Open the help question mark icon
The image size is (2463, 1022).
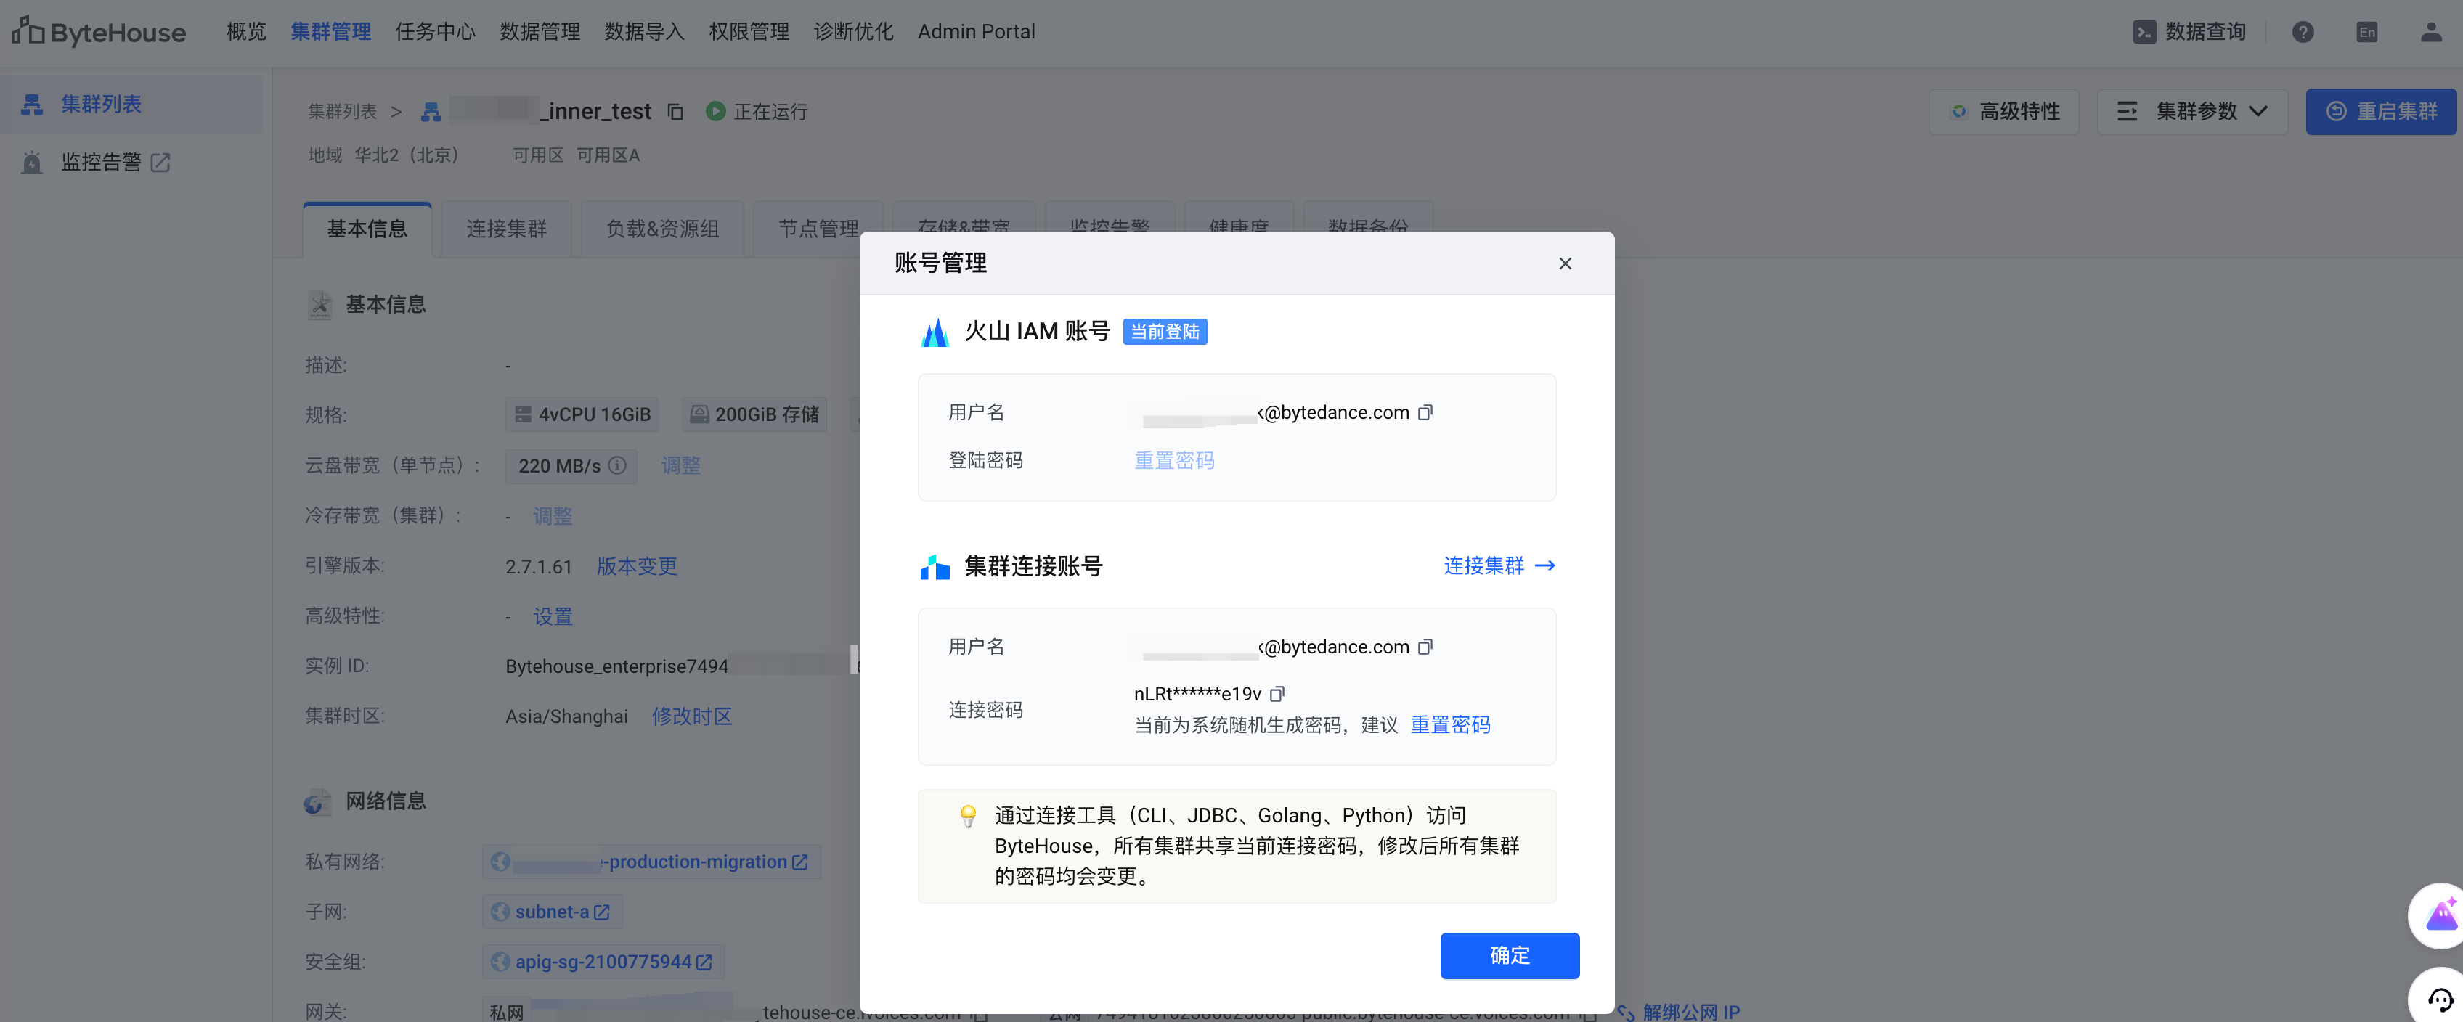pyautogui.click(x=2303, y=31)
